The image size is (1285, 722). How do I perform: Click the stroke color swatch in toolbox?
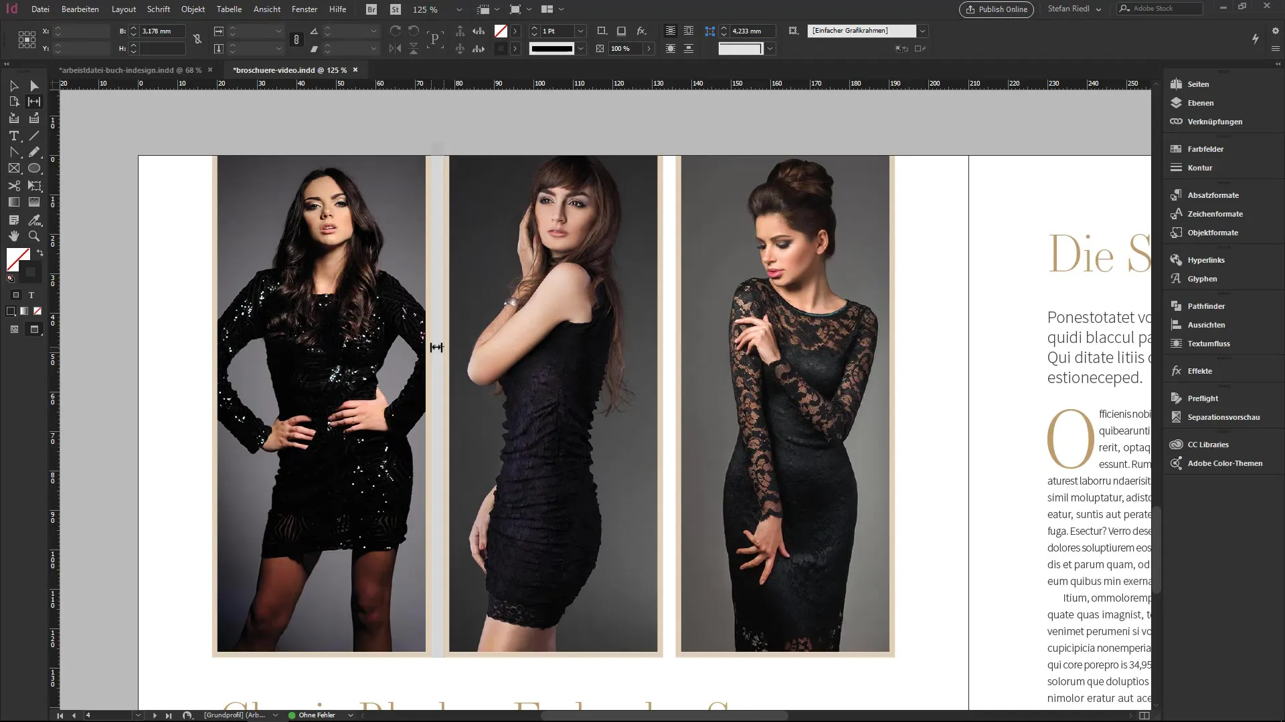tap(29, 271)
